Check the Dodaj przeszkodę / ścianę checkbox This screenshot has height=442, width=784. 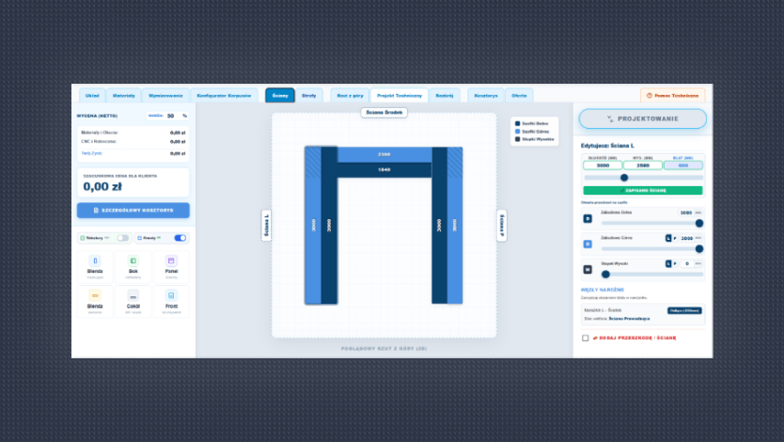pos(585,338)
